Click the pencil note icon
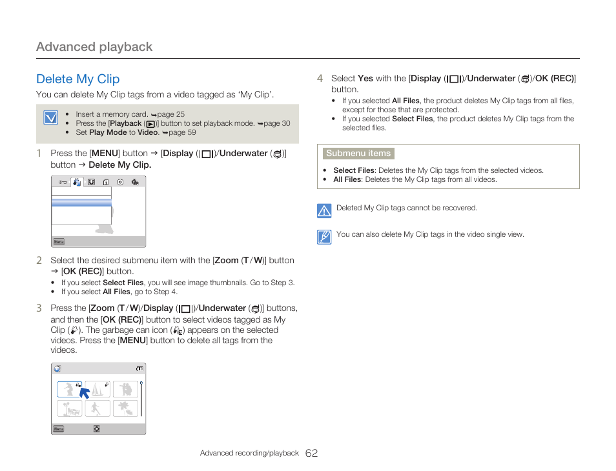 (x=324, y=237)
